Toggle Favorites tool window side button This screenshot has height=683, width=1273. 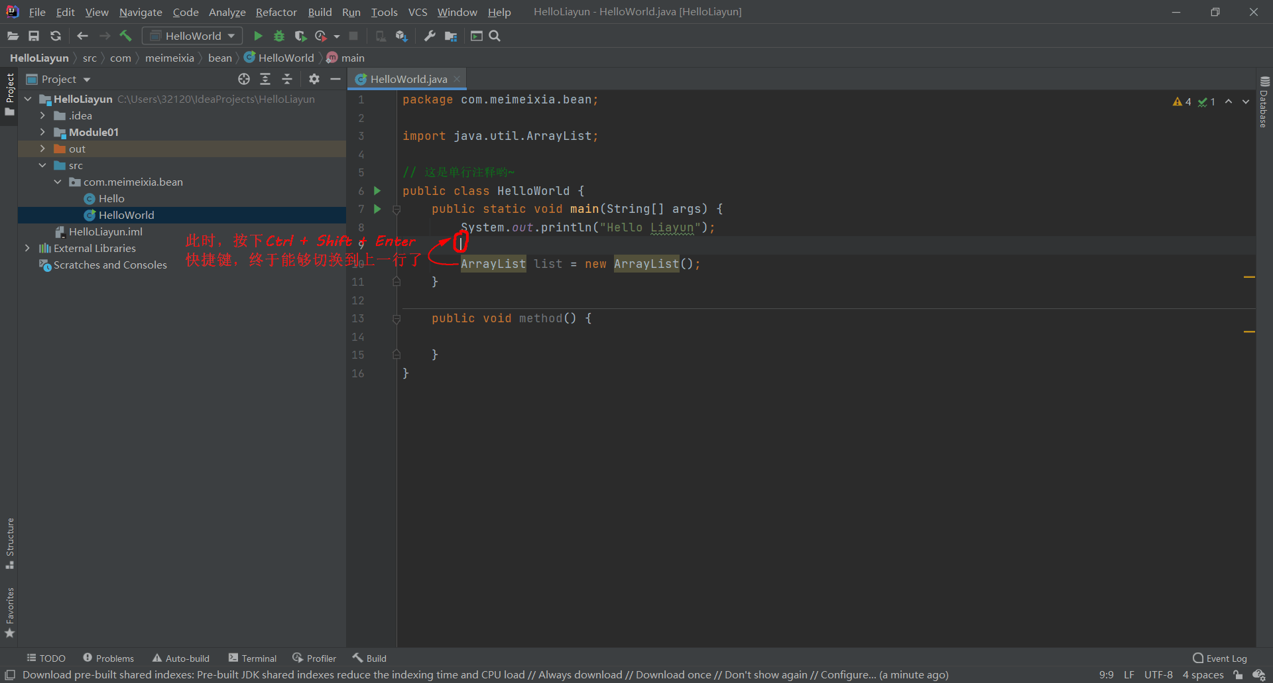coord(9,612)
